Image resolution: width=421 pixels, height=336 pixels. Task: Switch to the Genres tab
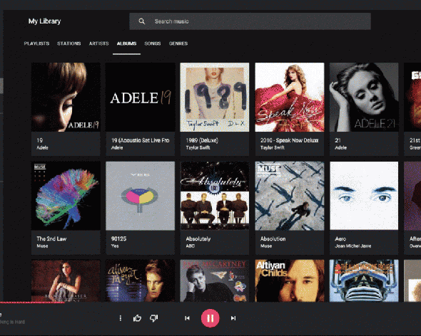pos(178,43)
